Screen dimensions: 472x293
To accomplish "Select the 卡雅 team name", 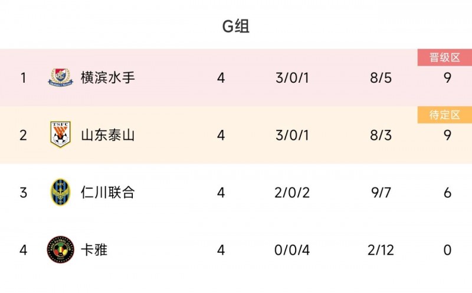I will (94, 250).
